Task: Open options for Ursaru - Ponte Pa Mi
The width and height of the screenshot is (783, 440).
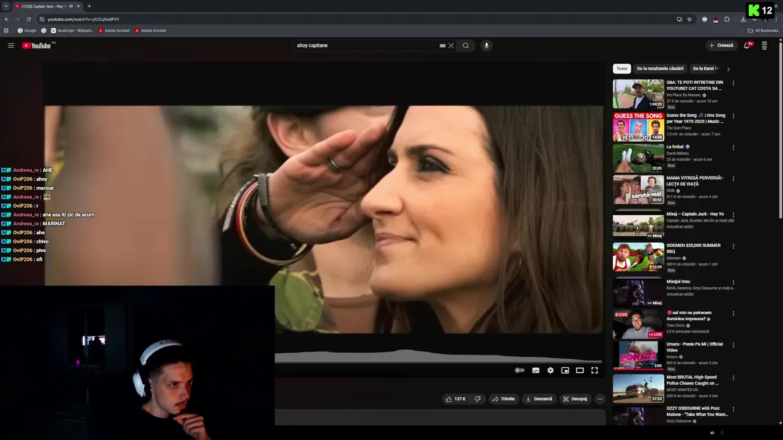Action: pos(733,345)
